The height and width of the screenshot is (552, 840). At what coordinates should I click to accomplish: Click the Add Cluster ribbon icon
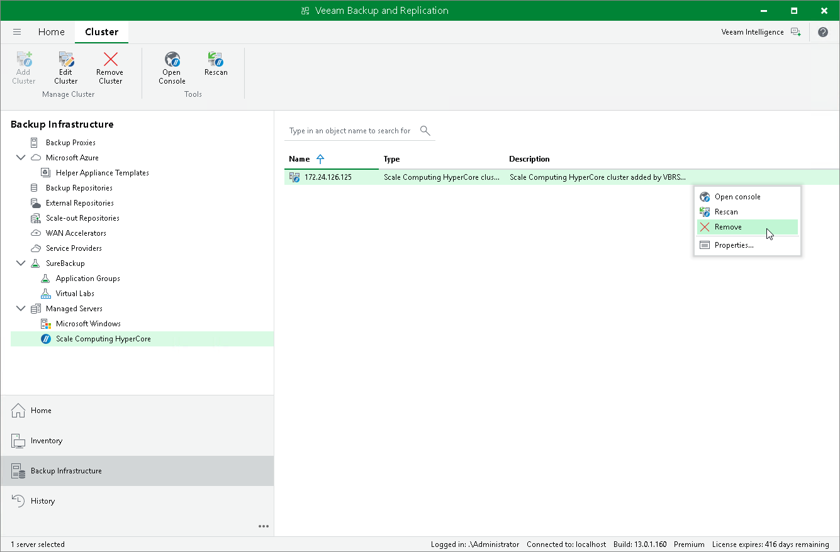click(x=24, y=60)
